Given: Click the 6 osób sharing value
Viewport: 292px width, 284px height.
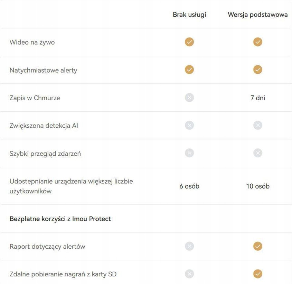Looking at the screenshot, I should [x=189, y=186].
